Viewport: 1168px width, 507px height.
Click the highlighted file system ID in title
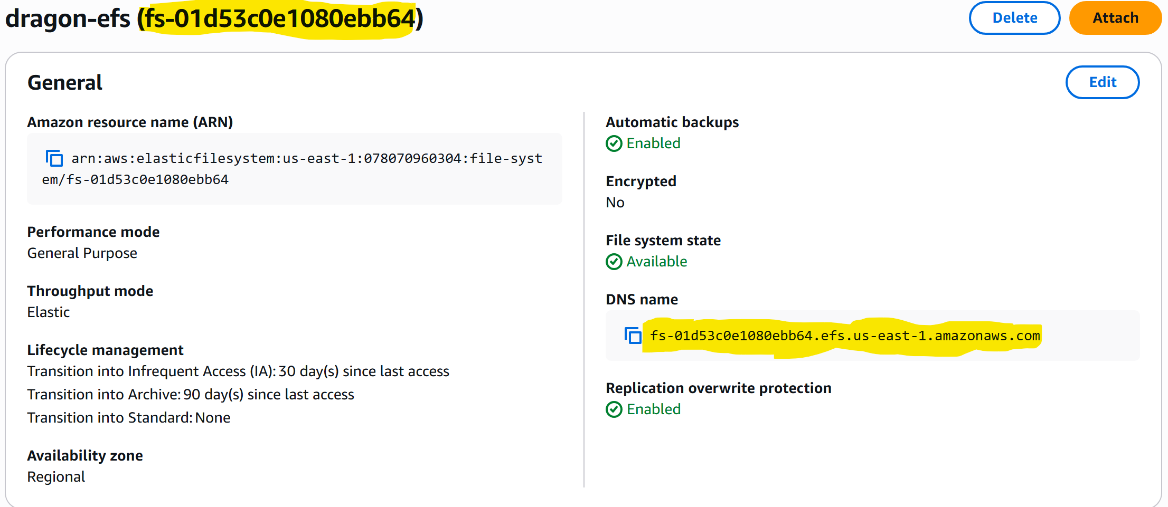coord(280,18)
